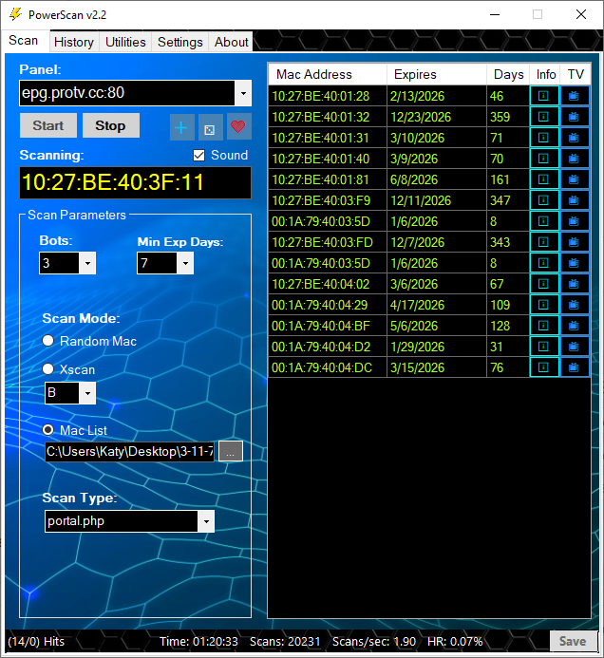Screen dimensions: 604x658
Task: Click the Panel address text field
Action: pyautogui.click(x=127, y=93)
